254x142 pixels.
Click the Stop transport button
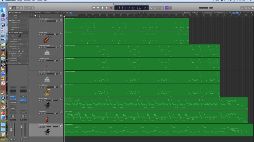point(102,8)
